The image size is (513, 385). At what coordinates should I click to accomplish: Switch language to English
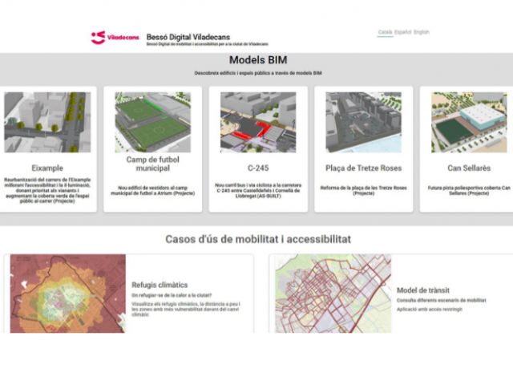coord(422,32)
